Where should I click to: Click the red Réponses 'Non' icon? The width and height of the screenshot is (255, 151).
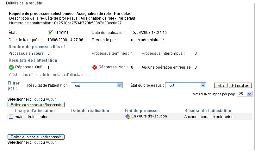pos(94,67)
